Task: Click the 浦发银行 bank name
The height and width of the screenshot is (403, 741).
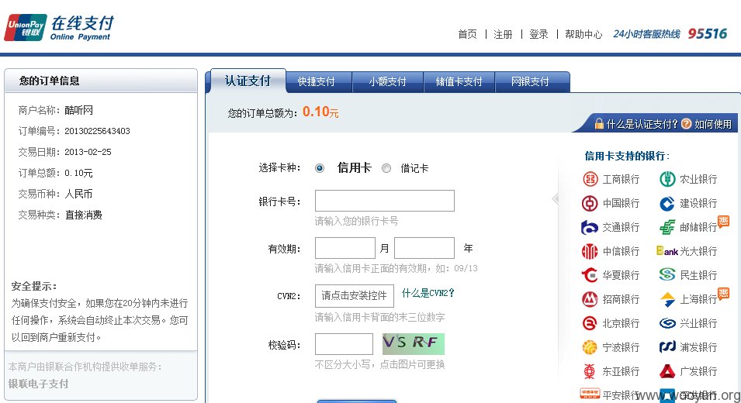Action: 698,347
